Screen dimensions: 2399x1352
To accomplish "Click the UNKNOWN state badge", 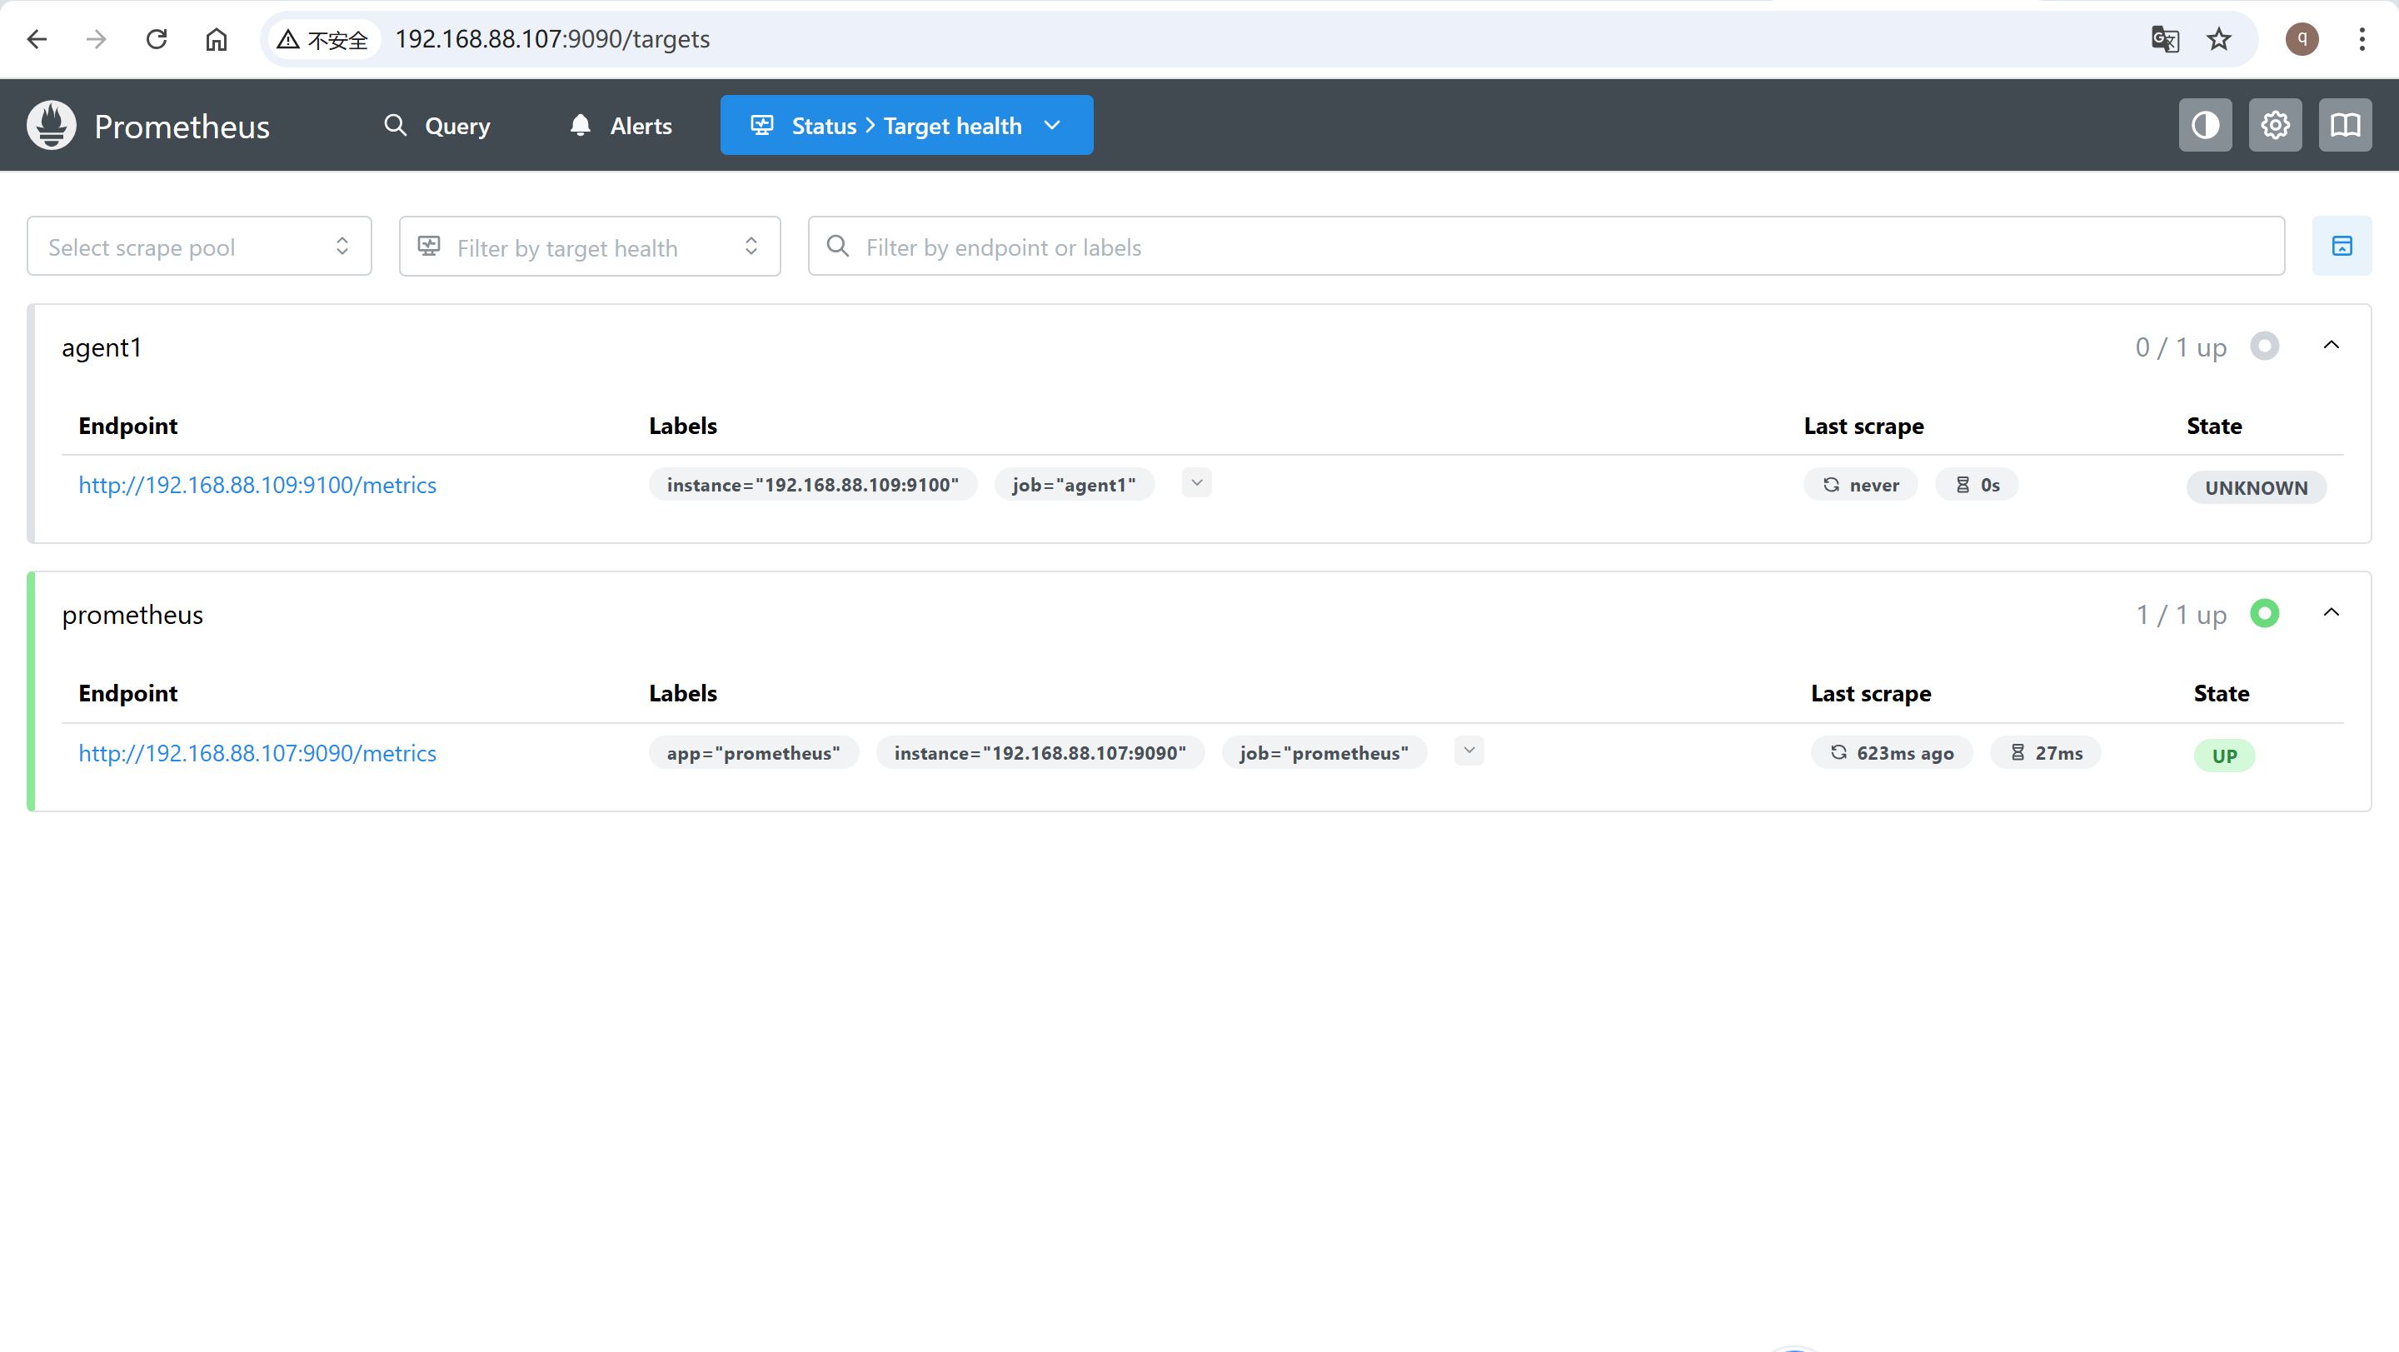I will pos(2257,488).
